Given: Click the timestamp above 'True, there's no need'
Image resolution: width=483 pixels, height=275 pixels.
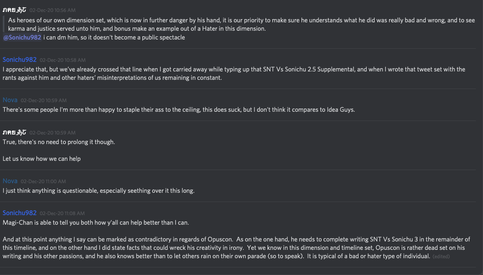Looking at the screenshot, I should (x=52, y=133).
